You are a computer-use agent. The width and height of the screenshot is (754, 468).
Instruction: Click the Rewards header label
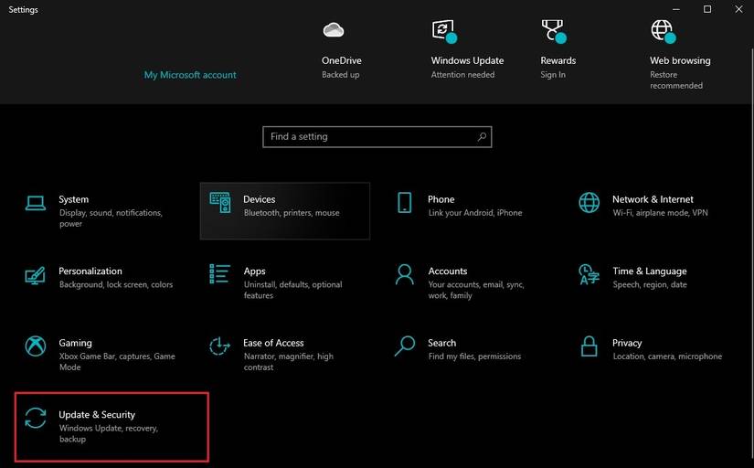tap(558, 60)
